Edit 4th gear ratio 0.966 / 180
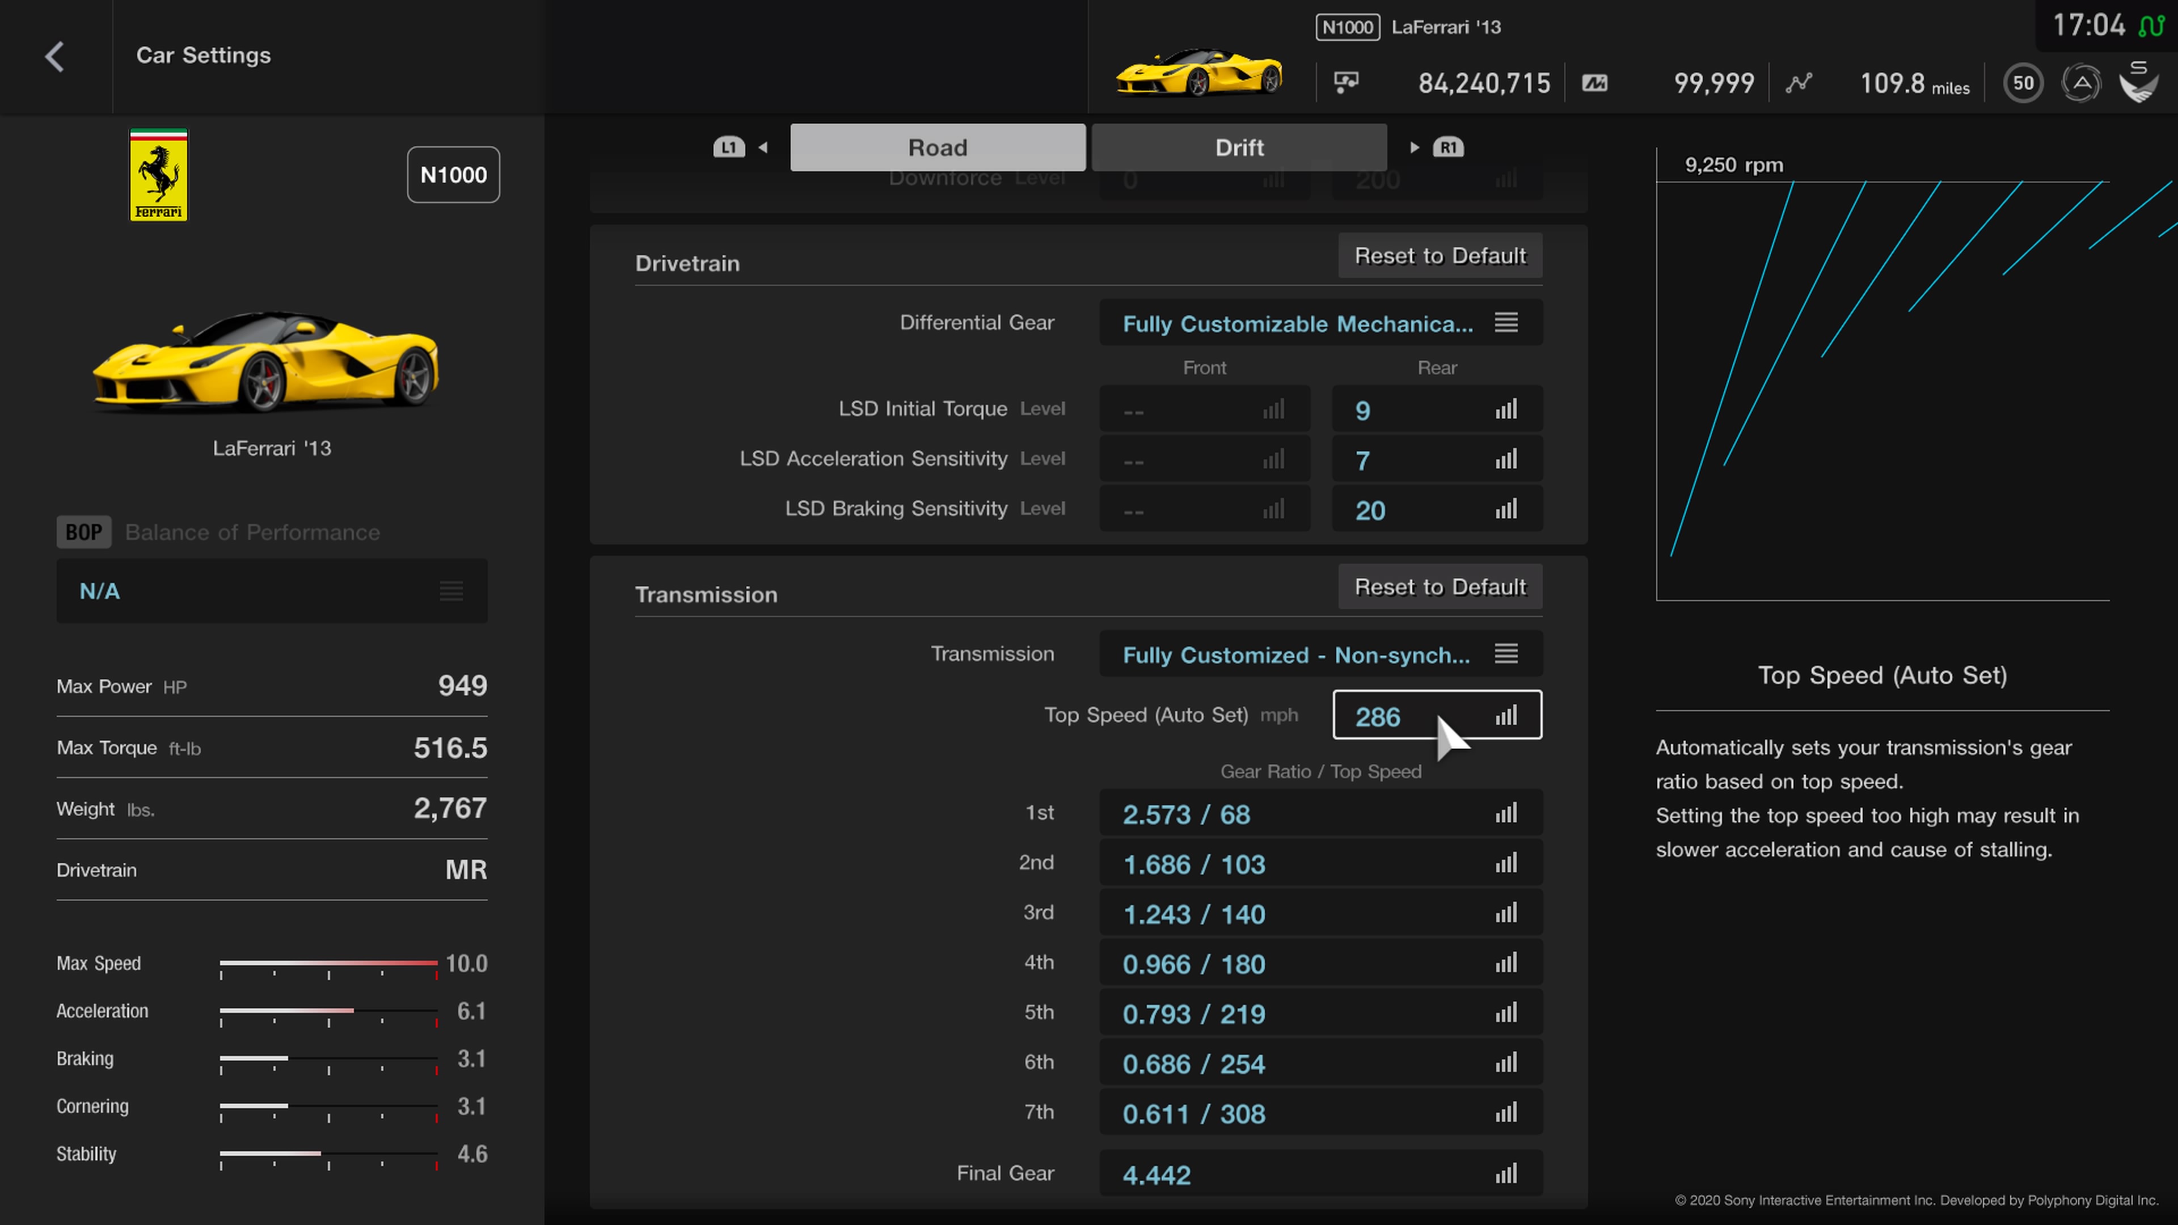This screenshot has width=2178, height=1225. 1320,963
